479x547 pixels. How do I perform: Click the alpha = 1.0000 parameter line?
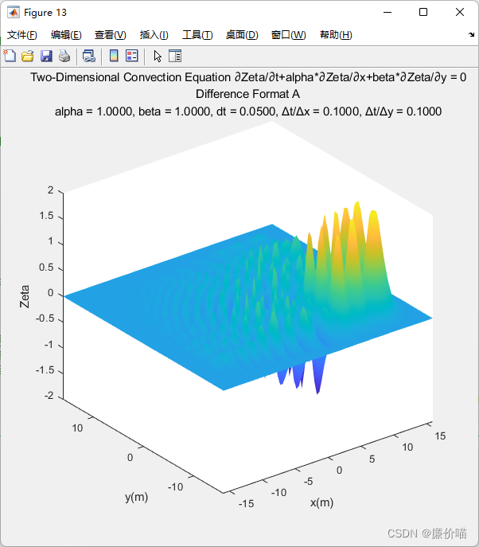(x=248, y=111)
